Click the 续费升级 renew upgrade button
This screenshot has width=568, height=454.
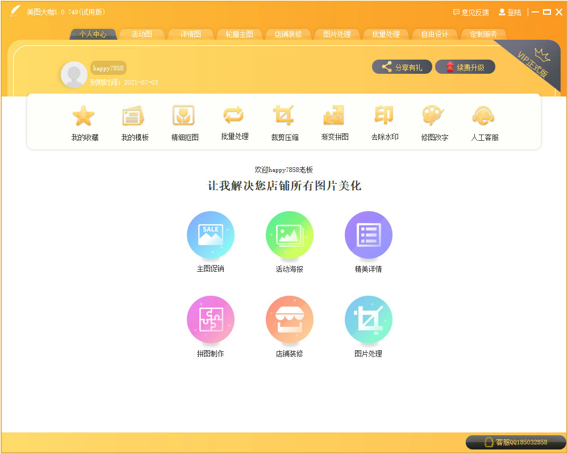pyautogui.click(x=465, y=66)
